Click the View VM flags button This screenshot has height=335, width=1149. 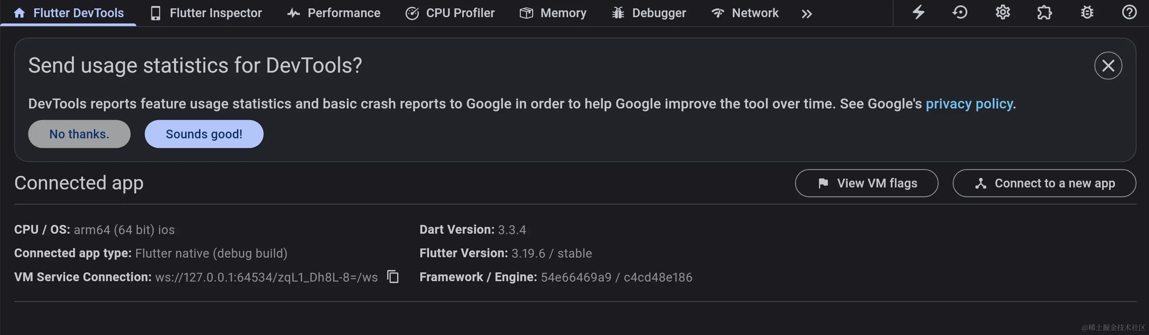coord(866,183)
